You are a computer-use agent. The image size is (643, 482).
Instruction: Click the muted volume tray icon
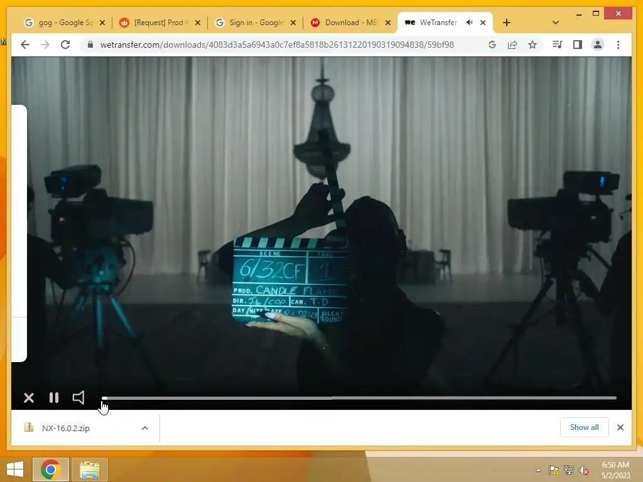coord(584,470)
